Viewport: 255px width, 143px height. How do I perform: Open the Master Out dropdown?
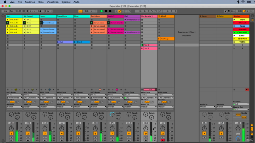tap(241, 110)
